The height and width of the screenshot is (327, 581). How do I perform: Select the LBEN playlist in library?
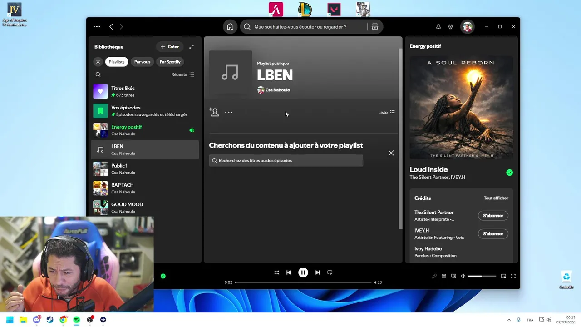(x=145, y=149)
